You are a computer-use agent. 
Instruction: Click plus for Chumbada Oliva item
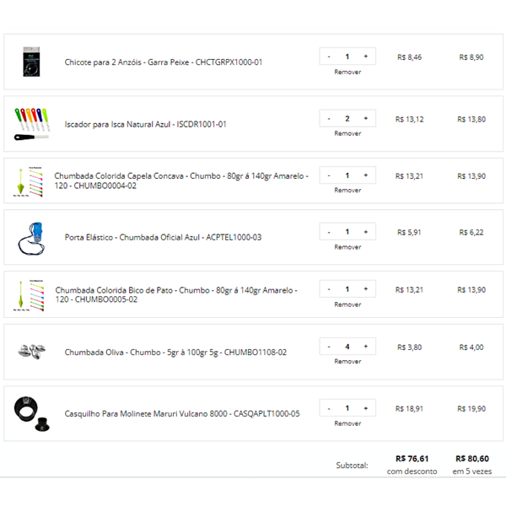click(x=366, y=347)
